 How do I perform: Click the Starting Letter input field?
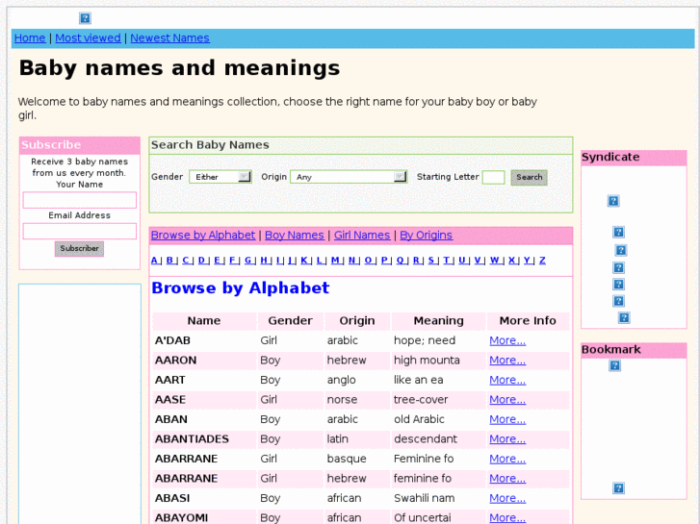coord(493,178)
